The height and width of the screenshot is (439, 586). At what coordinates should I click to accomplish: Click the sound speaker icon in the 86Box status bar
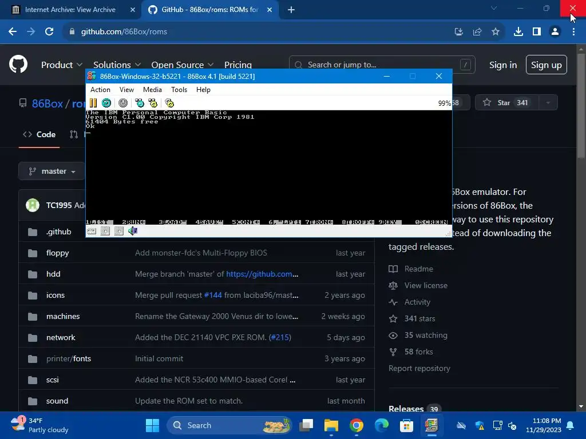pos(133,231)
